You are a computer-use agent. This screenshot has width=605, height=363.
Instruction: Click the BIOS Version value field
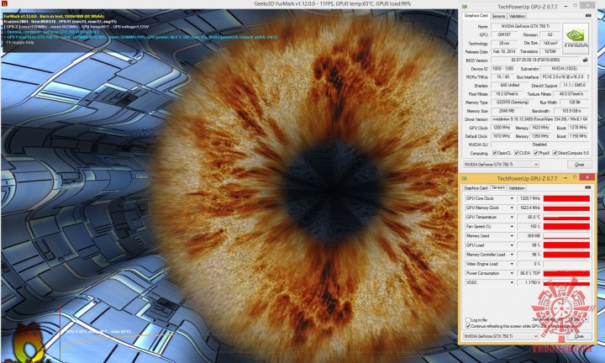pyautogui.click(x=535, y=60)
